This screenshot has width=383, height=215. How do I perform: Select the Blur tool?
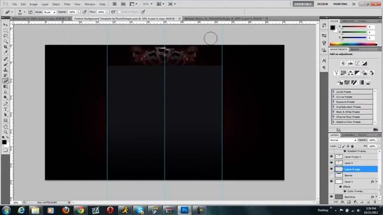[5, 92]
